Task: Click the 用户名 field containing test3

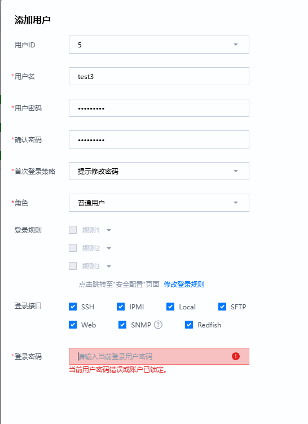Action: tap(159, 76)
